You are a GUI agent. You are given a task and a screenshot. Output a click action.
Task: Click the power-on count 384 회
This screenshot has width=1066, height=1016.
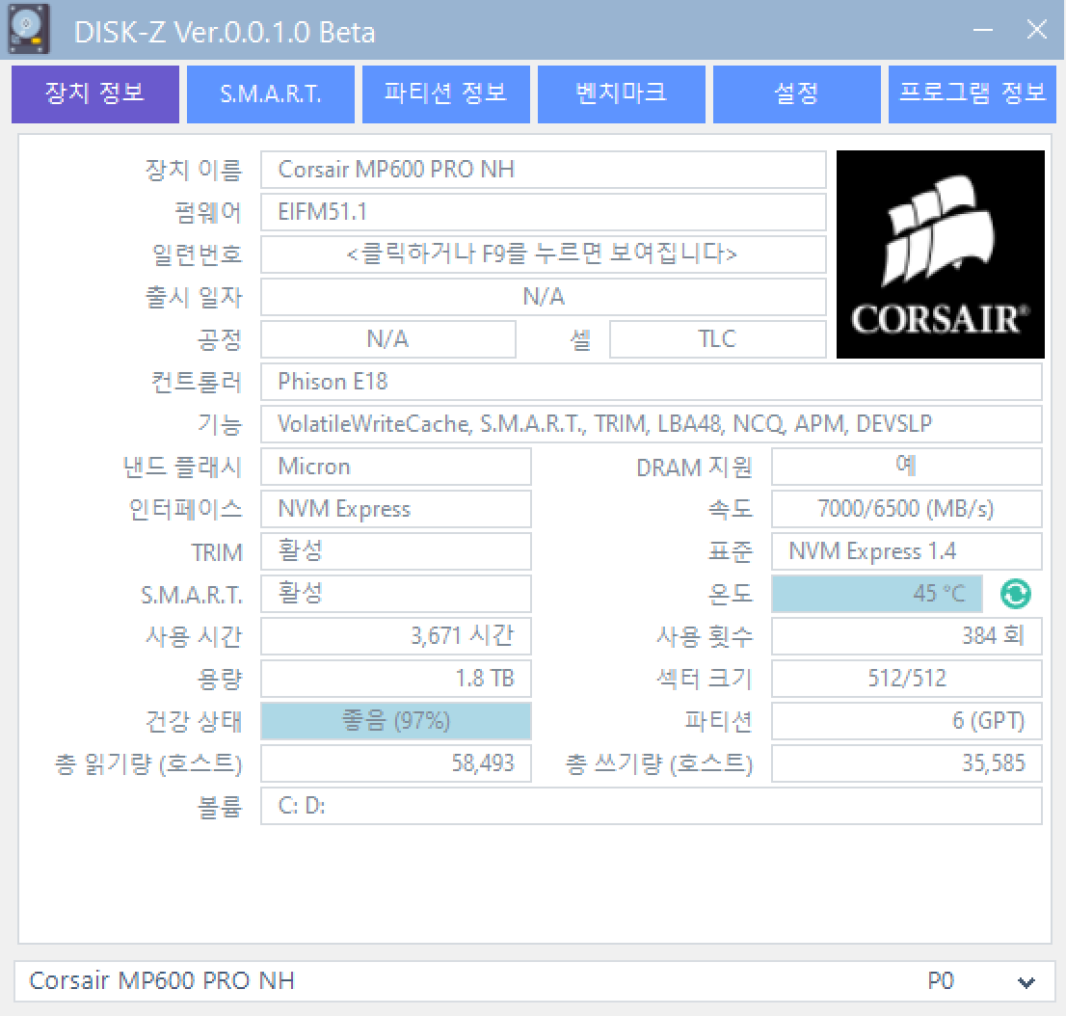pos(906,636)
